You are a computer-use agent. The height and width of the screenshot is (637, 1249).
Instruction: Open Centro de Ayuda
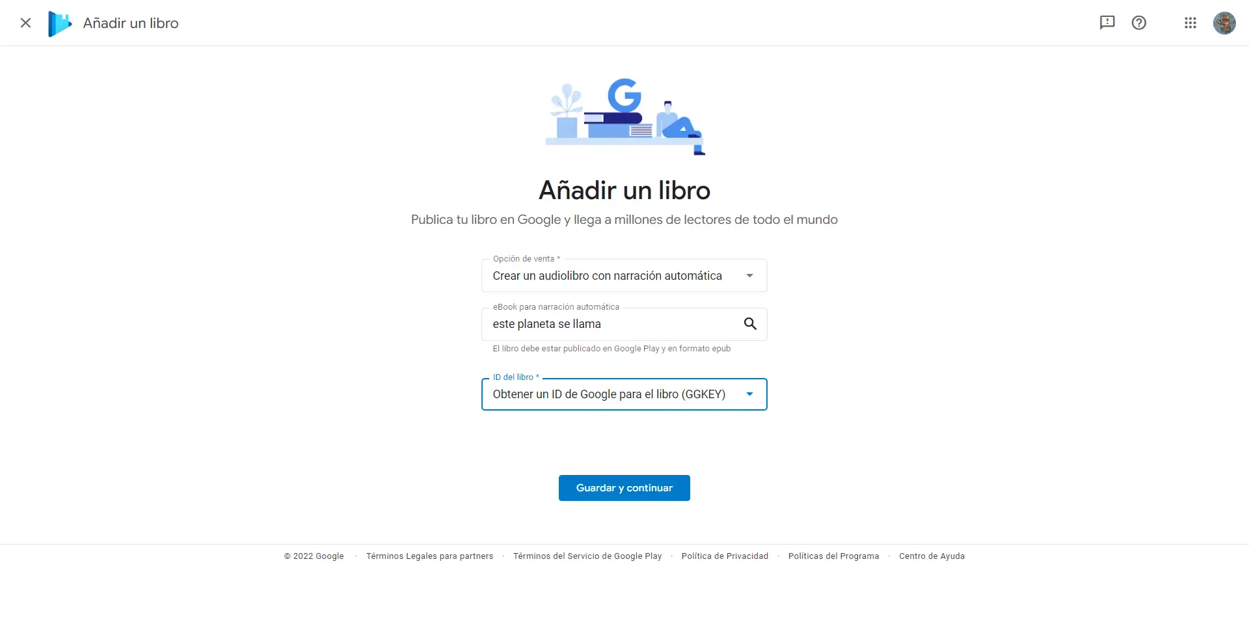(x=932, y=556)
